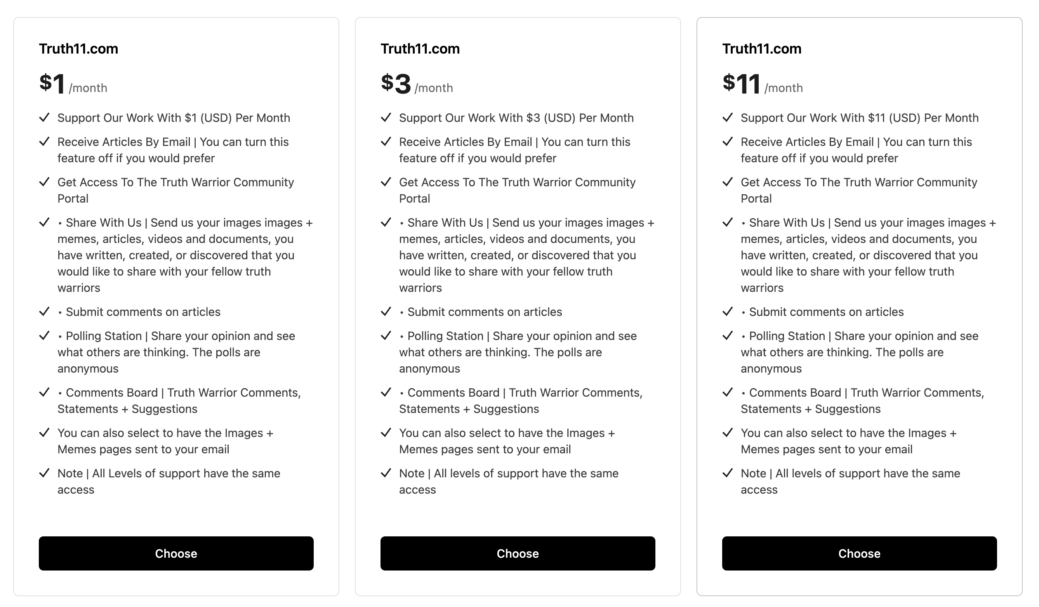Click the Truth11.com heading on the rightmost card
Screen dimensions: 1039x607
pos(761,49)
